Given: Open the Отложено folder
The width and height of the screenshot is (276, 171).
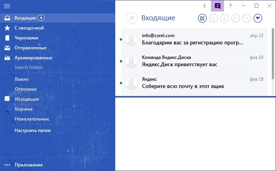Looking at the screenshot, I should tap(26, 89).
